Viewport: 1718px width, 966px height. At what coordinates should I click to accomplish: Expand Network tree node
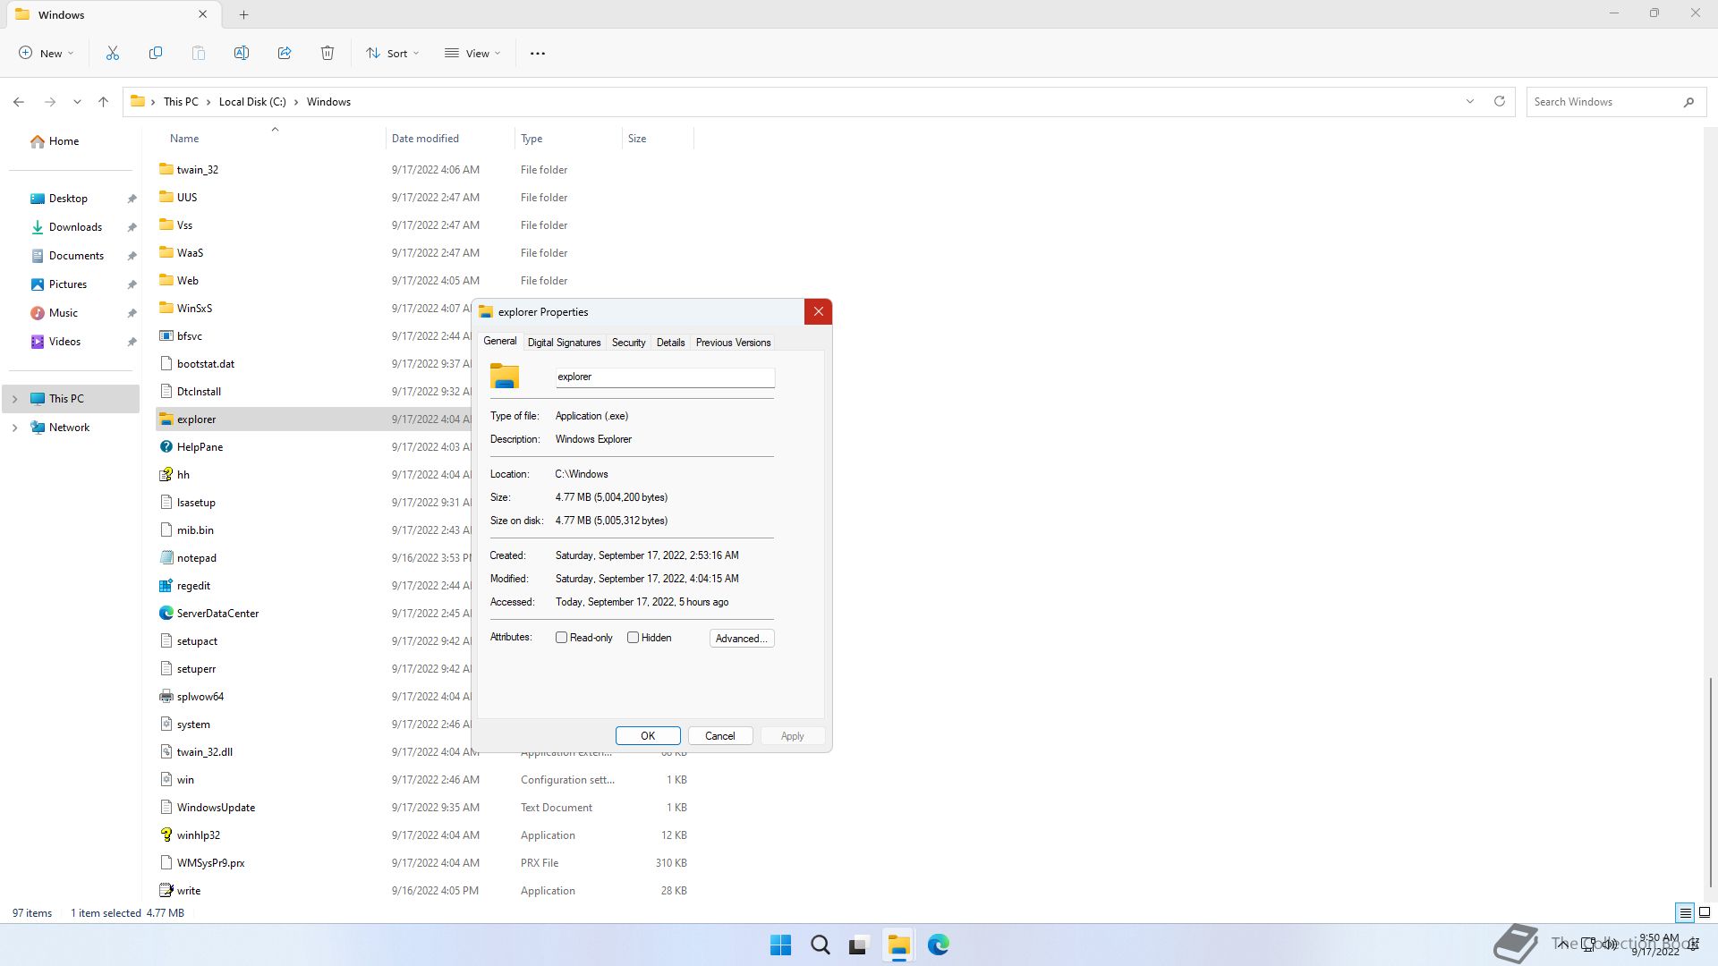(x=14, y=428)
